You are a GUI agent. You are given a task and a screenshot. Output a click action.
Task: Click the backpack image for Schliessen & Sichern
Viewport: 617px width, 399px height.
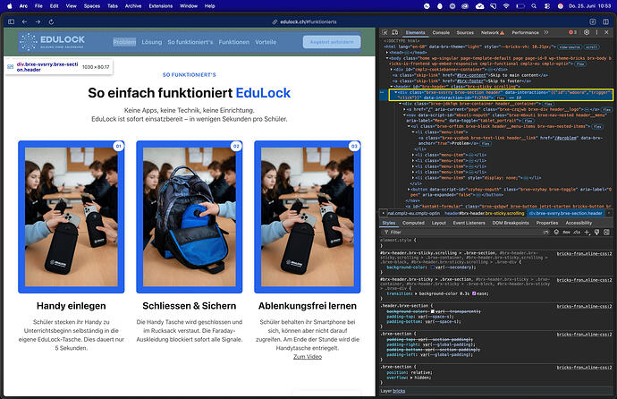(190, 216)
